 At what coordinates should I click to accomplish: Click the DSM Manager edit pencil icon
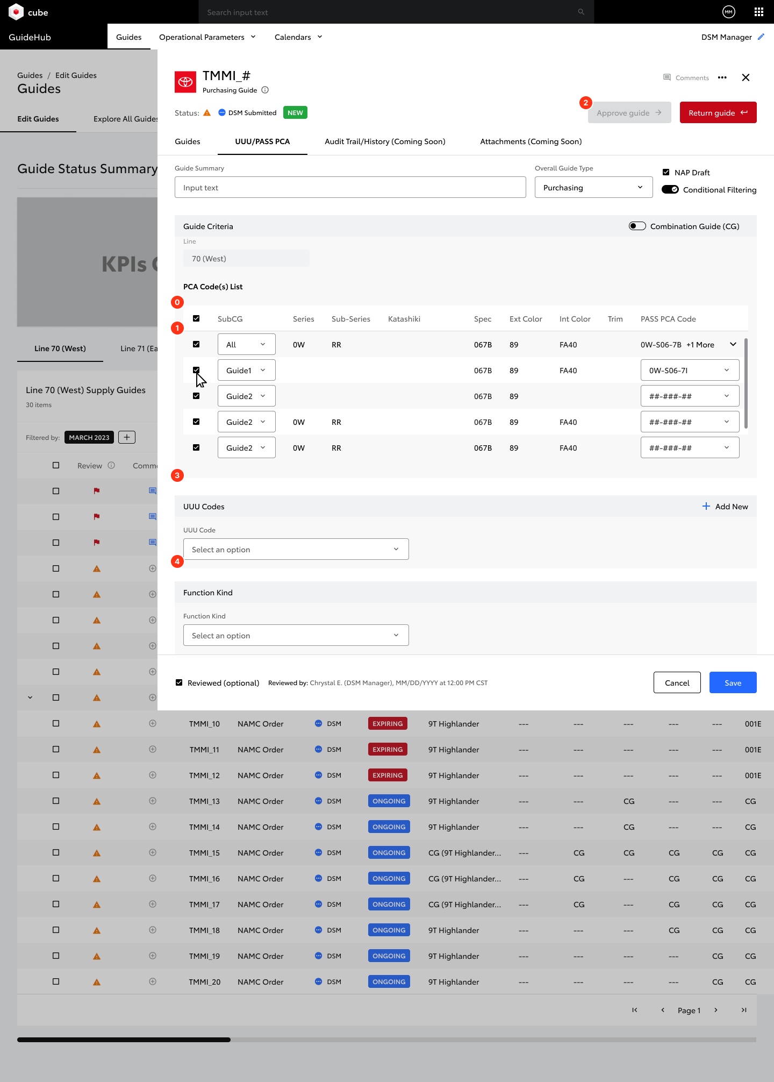[761, 37]
